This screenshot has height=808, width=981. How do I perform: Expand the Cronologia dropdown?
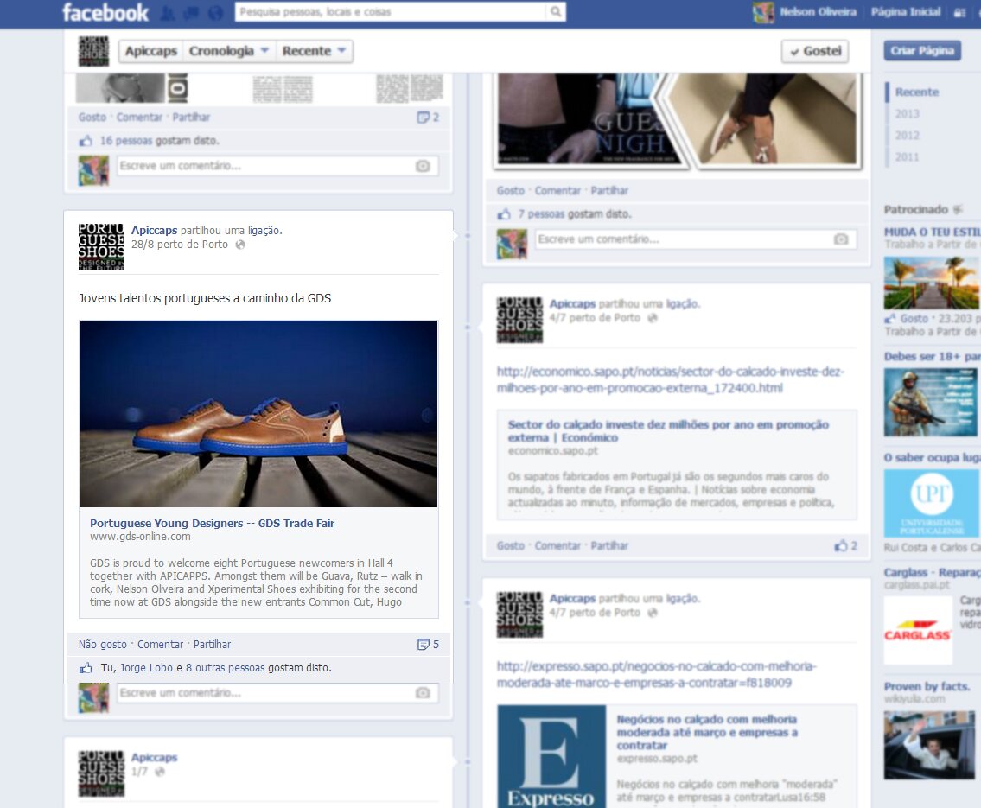point(229,51)
